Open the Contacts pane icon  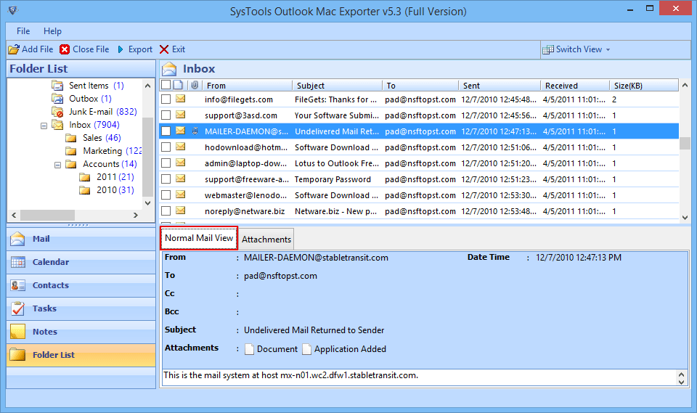18,285
